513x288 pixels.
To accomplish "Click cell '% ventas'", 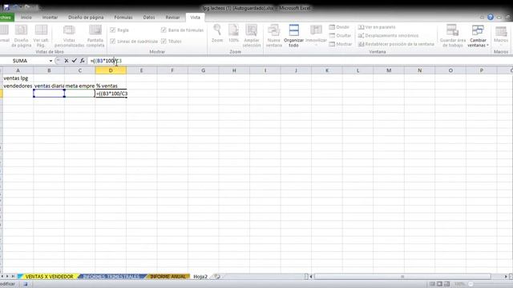I will point(111,86).
